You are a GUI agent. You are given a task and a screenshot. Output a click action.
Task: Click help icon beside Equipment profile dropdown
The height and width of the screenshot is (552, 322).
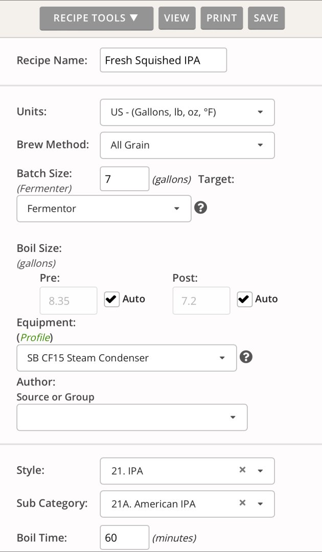pos(246,357)
